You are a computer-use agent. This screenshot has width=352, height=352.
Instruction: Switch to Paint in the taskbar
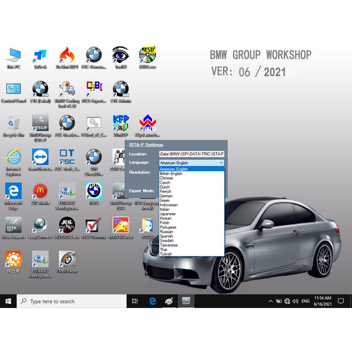pos(169,301)
